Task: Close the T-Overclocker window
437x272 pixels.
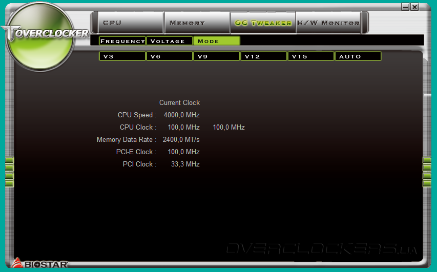Action: [414, 7]
